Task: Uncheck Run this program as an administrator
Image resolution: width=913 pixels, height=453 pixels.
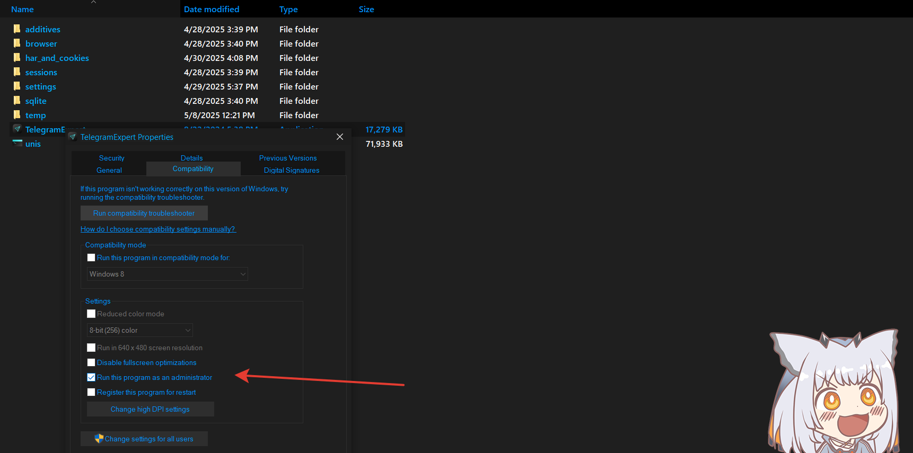Action: 91,378
